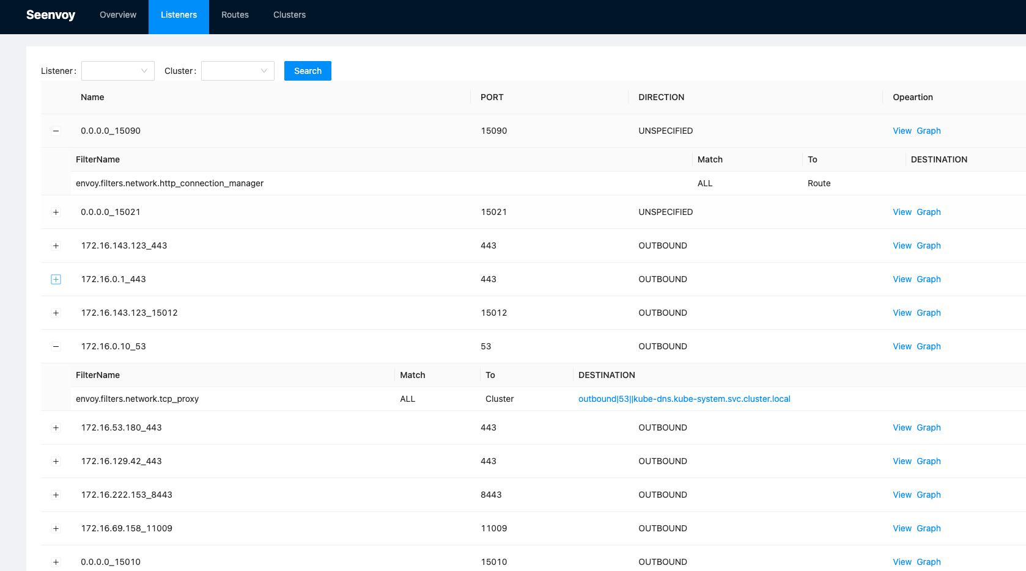
Task: Expand the 172.16.143.123_443 listener row
Action: [56, 245]
